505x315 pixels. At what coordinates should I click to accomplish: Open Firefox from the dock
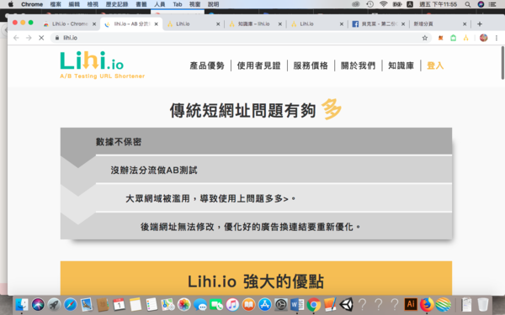[x=427, y=304]
